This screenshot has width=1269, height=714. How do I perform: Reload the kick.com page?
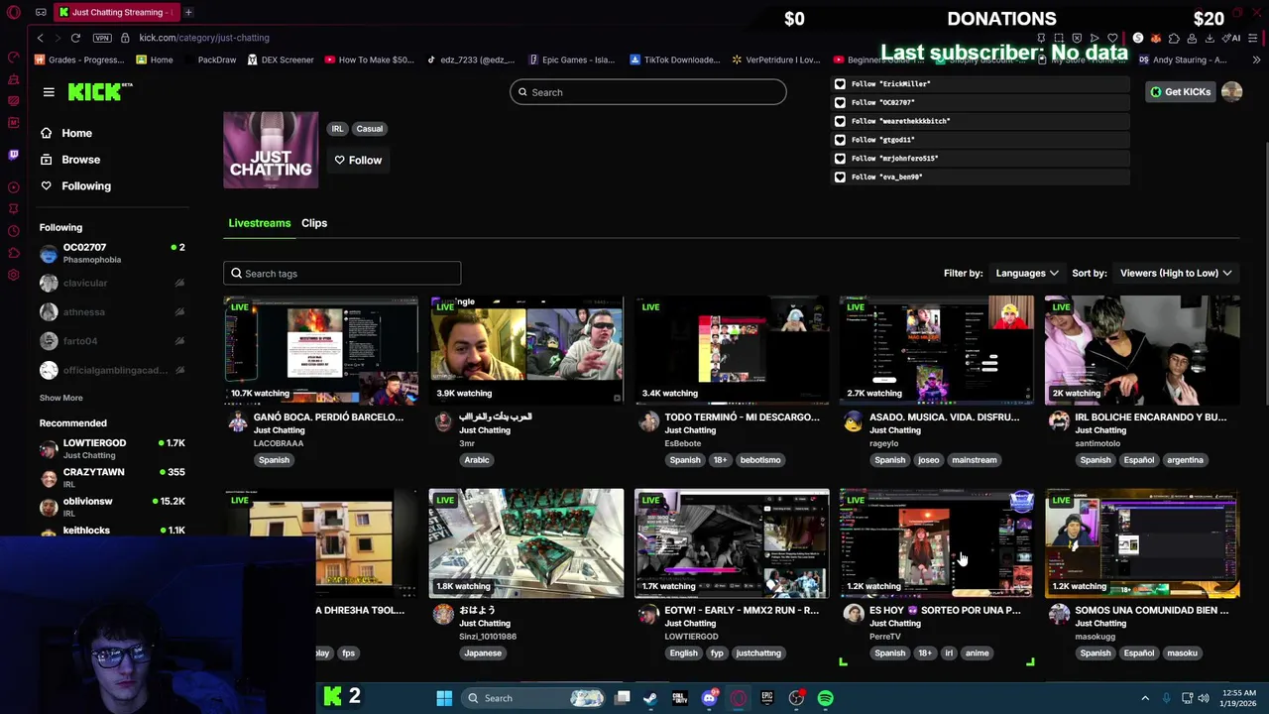pyautogui.click(x=75, y=38)
